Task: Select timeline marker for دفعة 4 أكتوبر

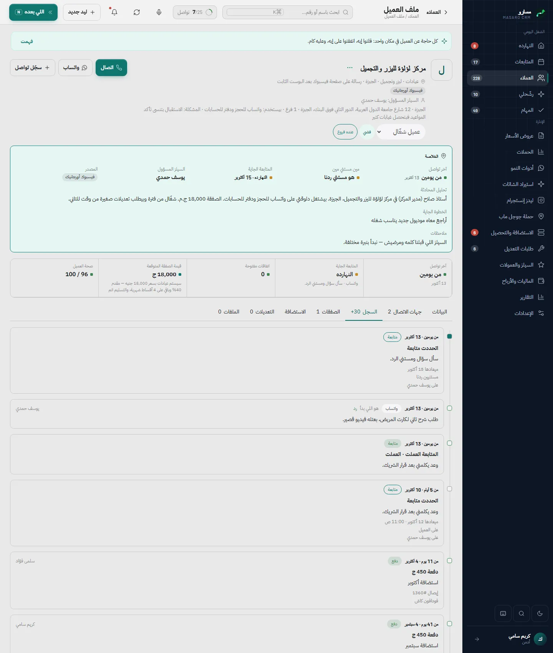Action: (450, 561)
